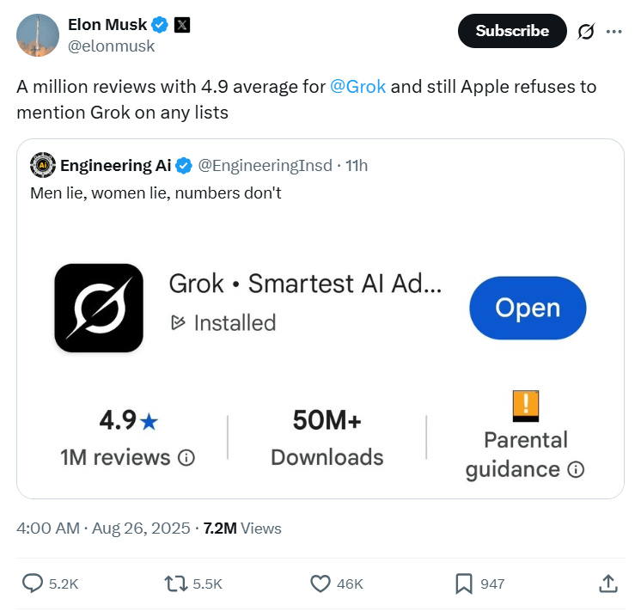Click the blue verified badge by Elon Musk
The width and height of the screenshot is (641, 611).
tap(160, 25)
